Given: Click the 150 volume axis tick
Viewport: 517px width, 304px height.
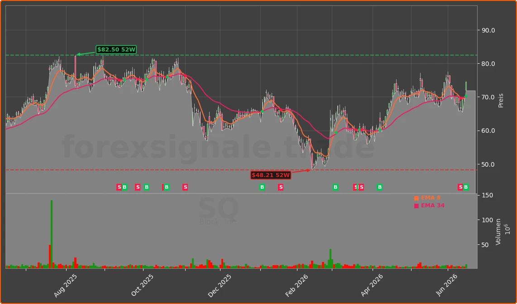Looking at the screenshot, I should [487, 196].
